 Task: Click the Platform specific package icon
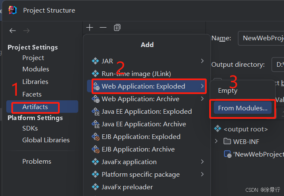pos(95,175)
